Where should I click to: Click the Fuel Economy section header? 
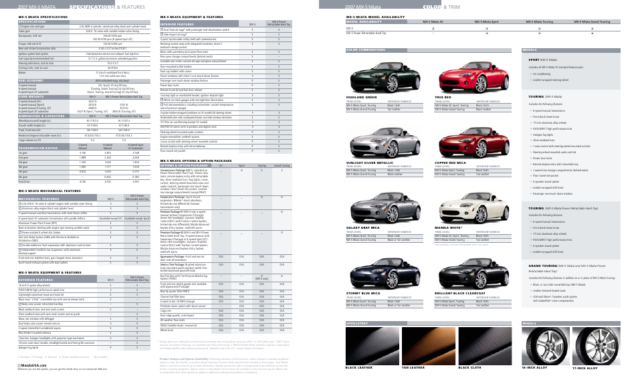43,80
